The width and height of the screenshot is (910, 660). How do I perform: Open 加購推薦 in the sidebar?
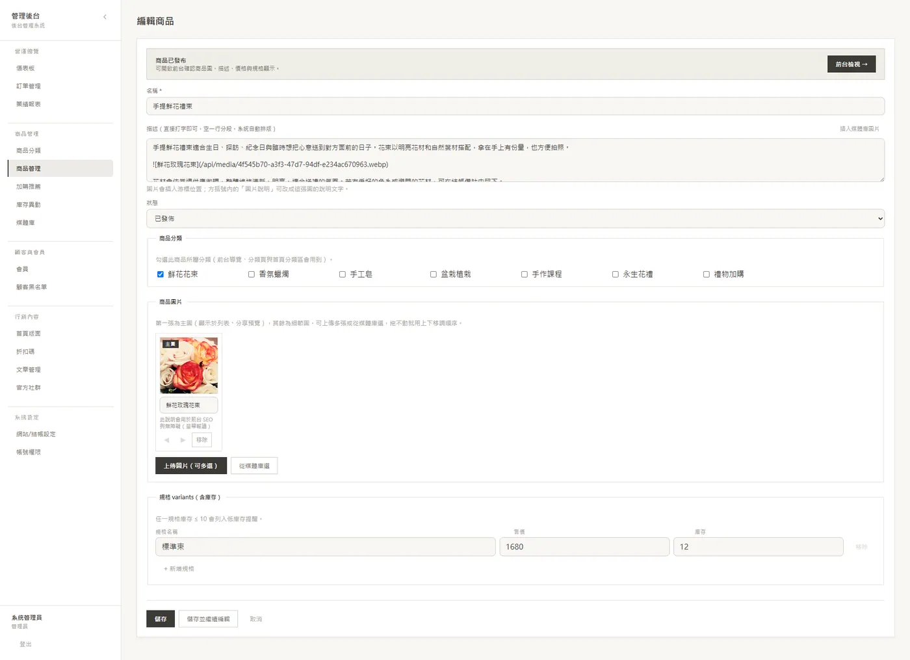[60, 187]
